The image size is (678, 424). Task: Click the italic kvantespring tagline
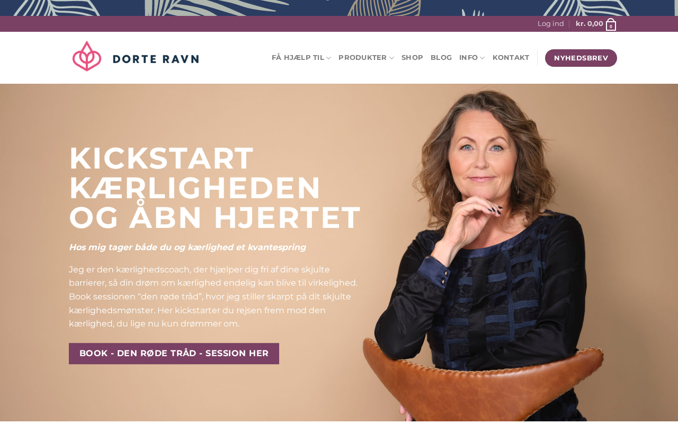188,248
